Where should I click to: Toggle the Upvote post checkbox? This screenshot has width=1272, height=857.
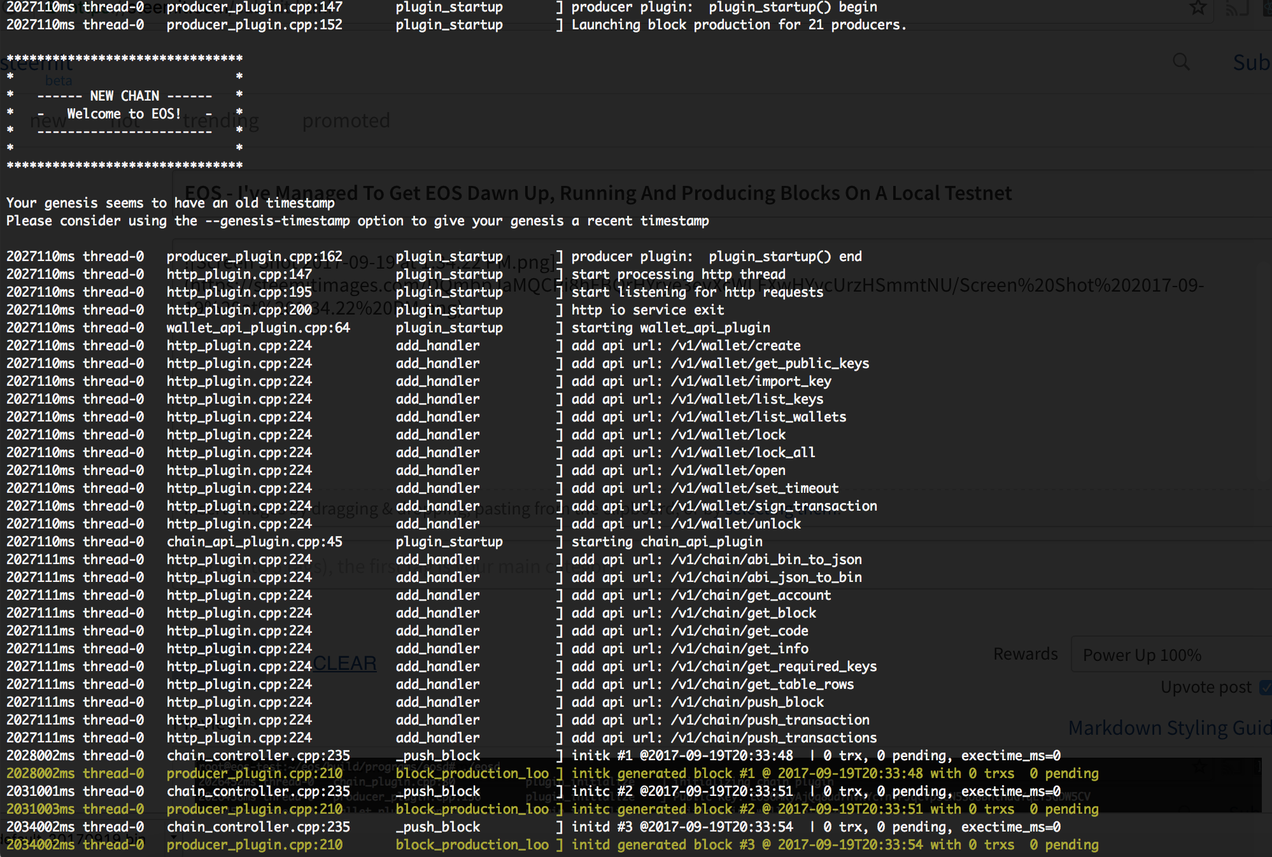[x=1266, y=687]
